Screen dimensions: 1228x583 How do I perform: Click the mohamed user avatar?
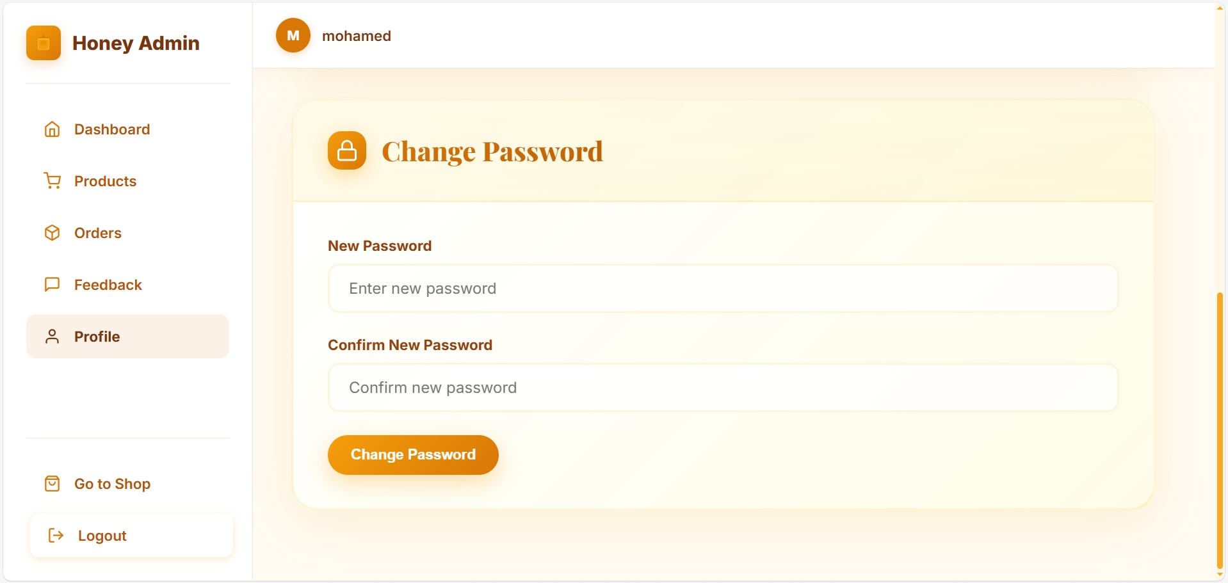(x=293, y=36)
